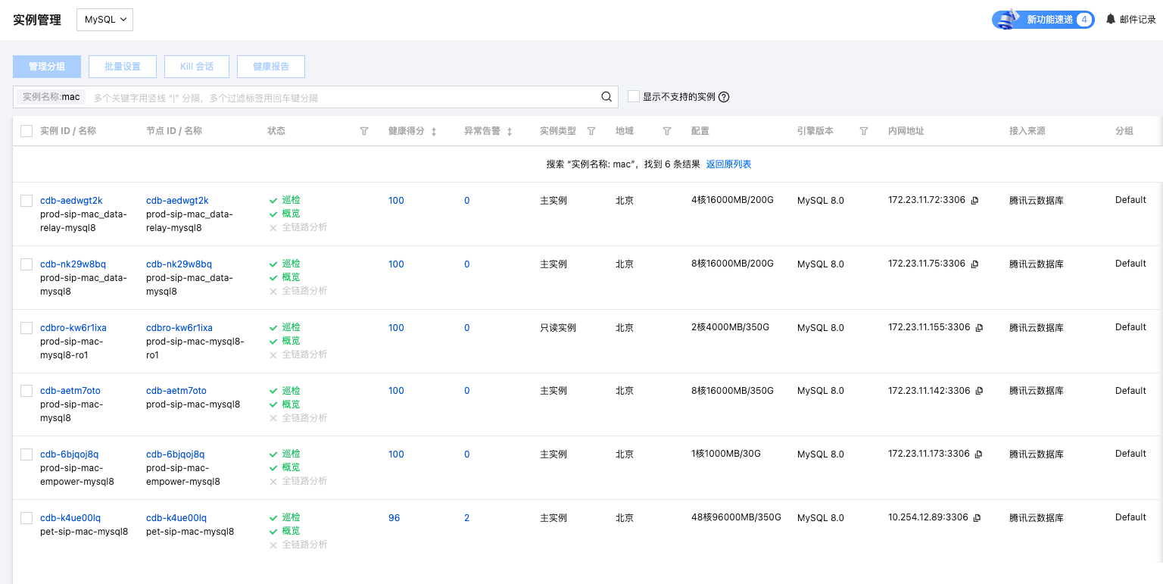The height and width of the screenshot is (584, 1163).
Task: Select the row checkbox for cdb-aetm7oto
Action: (x=27, y=391)
